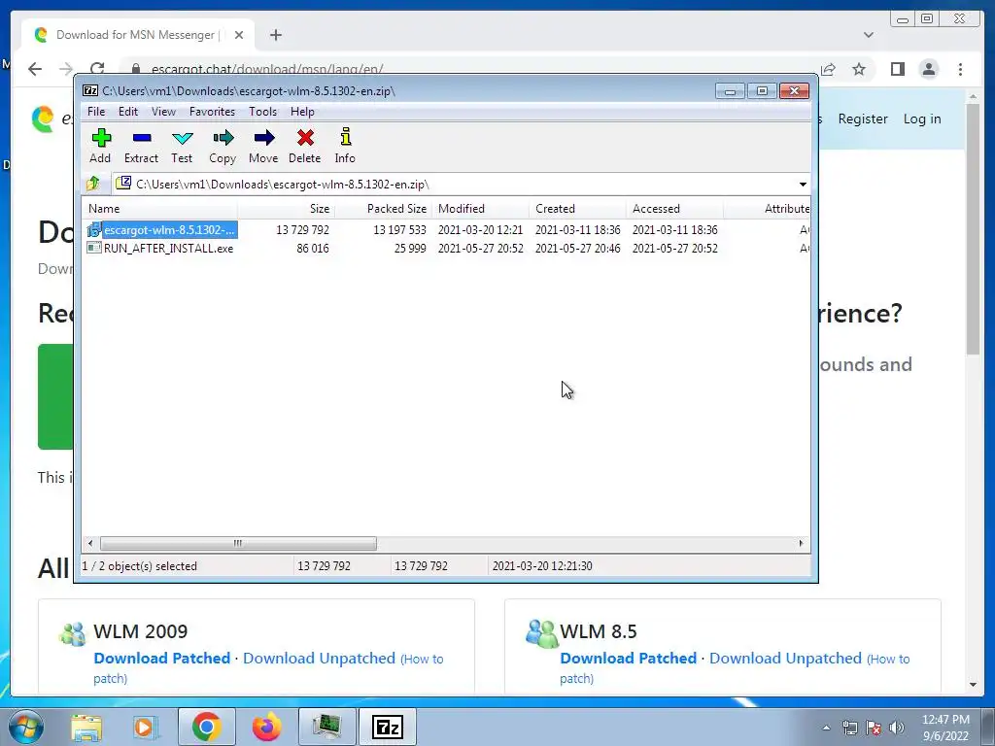Image resolution: width=995 pixels, height=746 pixels.
Task: Show hidden system tray icons
Action: coord(826,728)
